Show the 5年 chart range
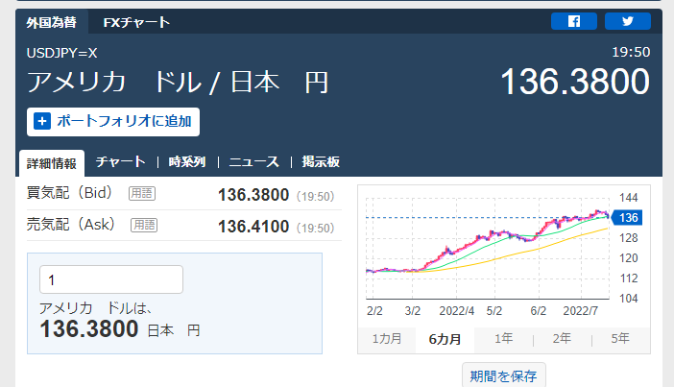This screenshot has height=387, width=674. (620, 339)
